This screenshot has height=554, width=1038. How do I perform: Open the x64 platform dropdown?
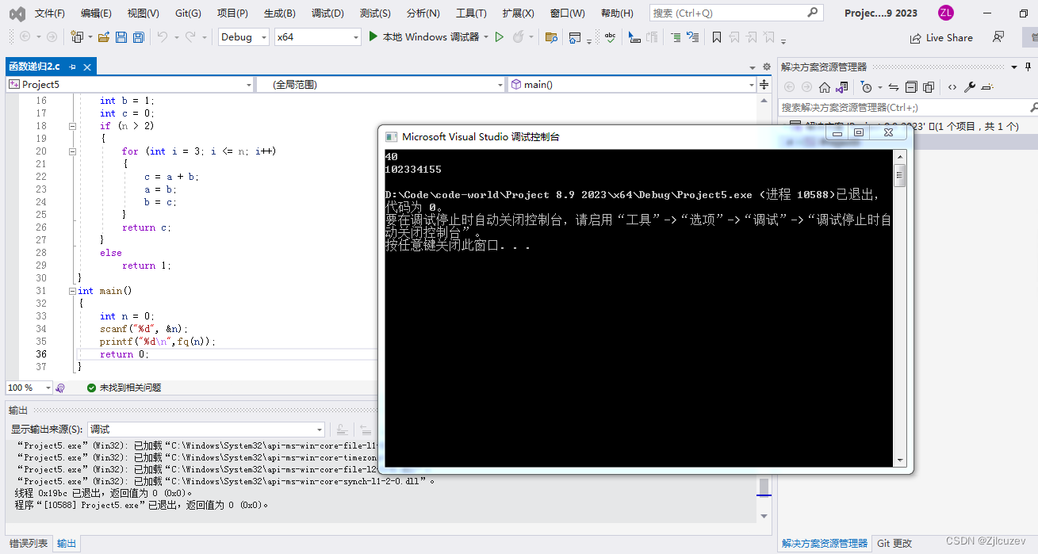317,37
